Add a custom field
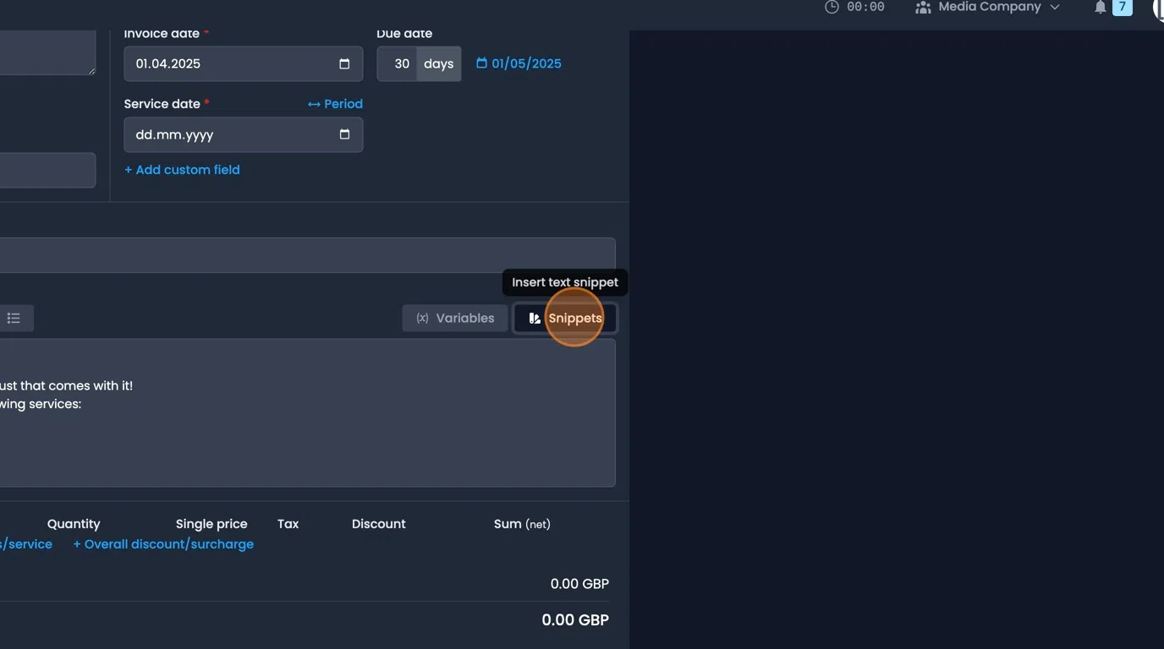 coord(182,169)
